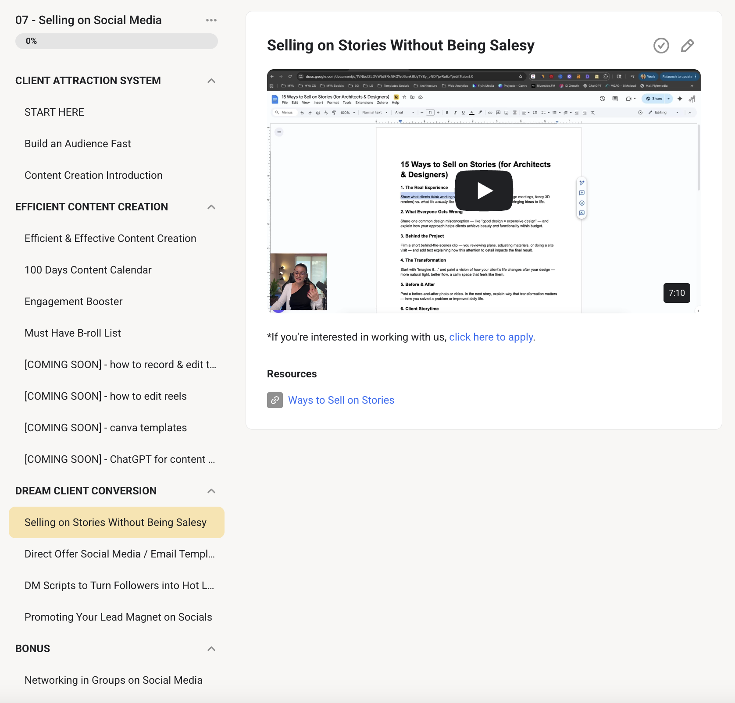735x703 pixels.
Task: Click the presenter webcam thumbnail in video
Action: pyautogui.click(x=298, y=282)
